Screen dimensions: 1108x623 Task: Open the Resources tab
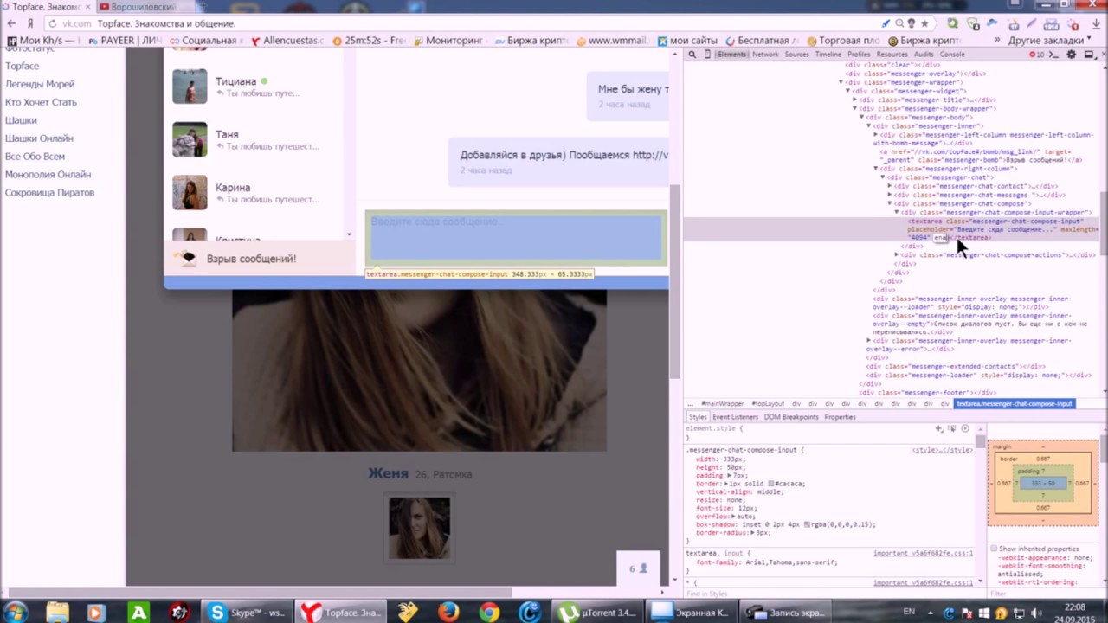pos(892,55)
